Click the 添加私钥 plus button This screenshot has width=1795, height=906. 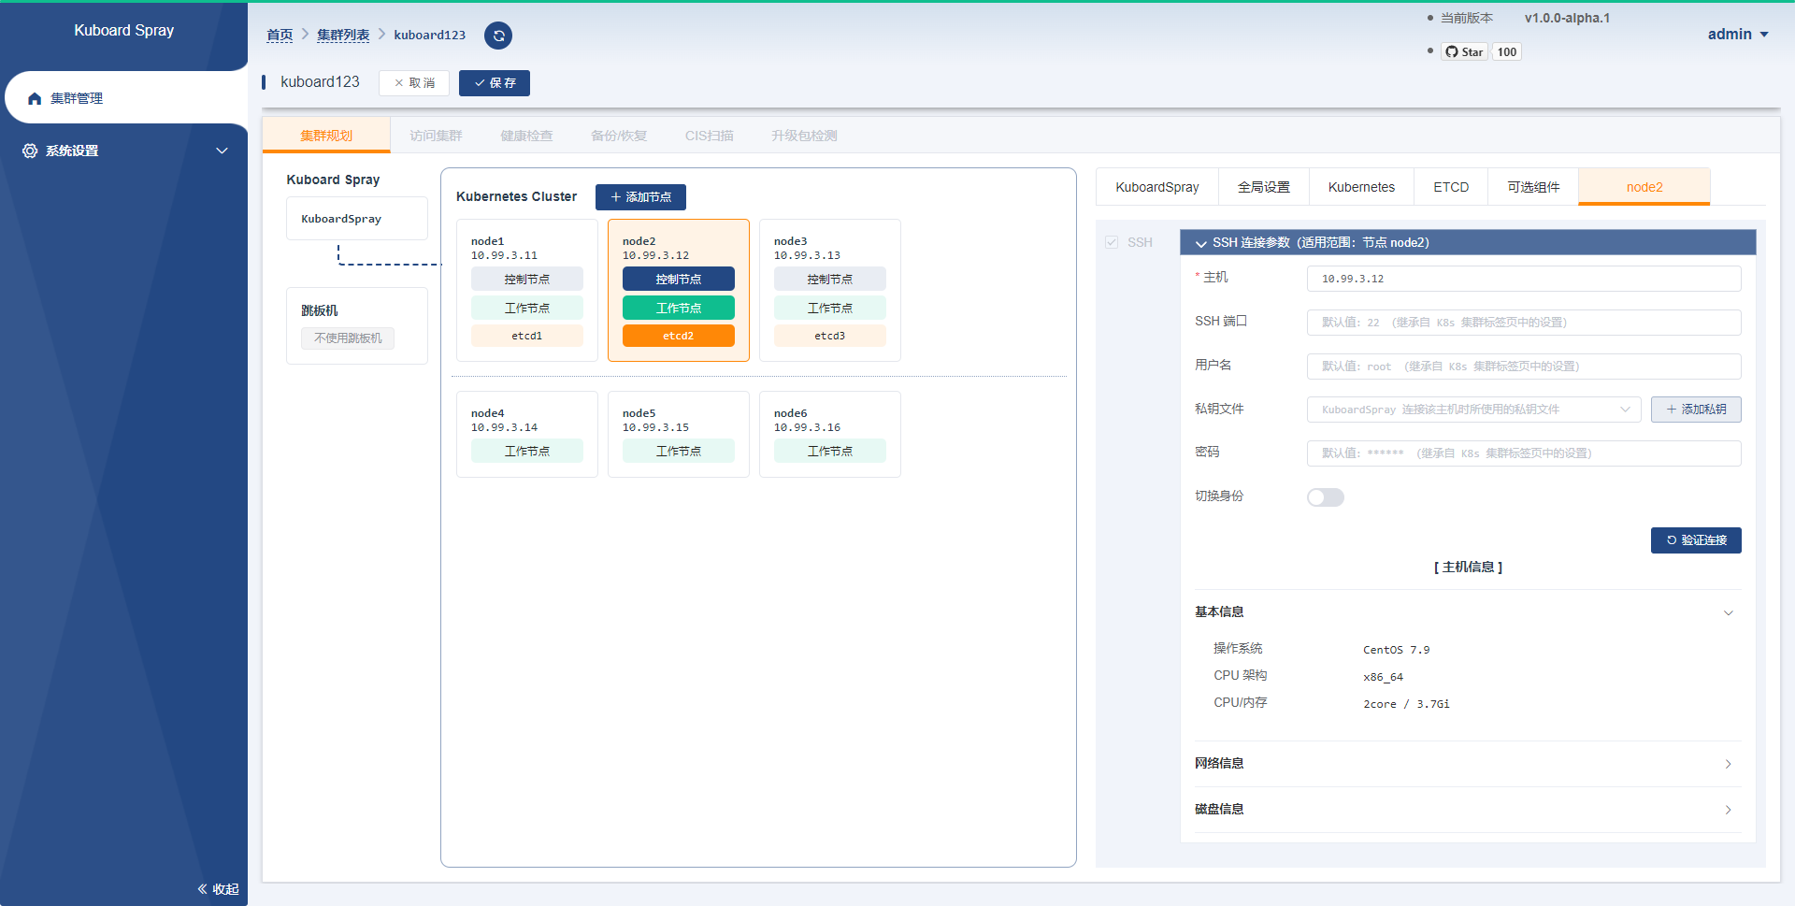[x=1696, y=410]
